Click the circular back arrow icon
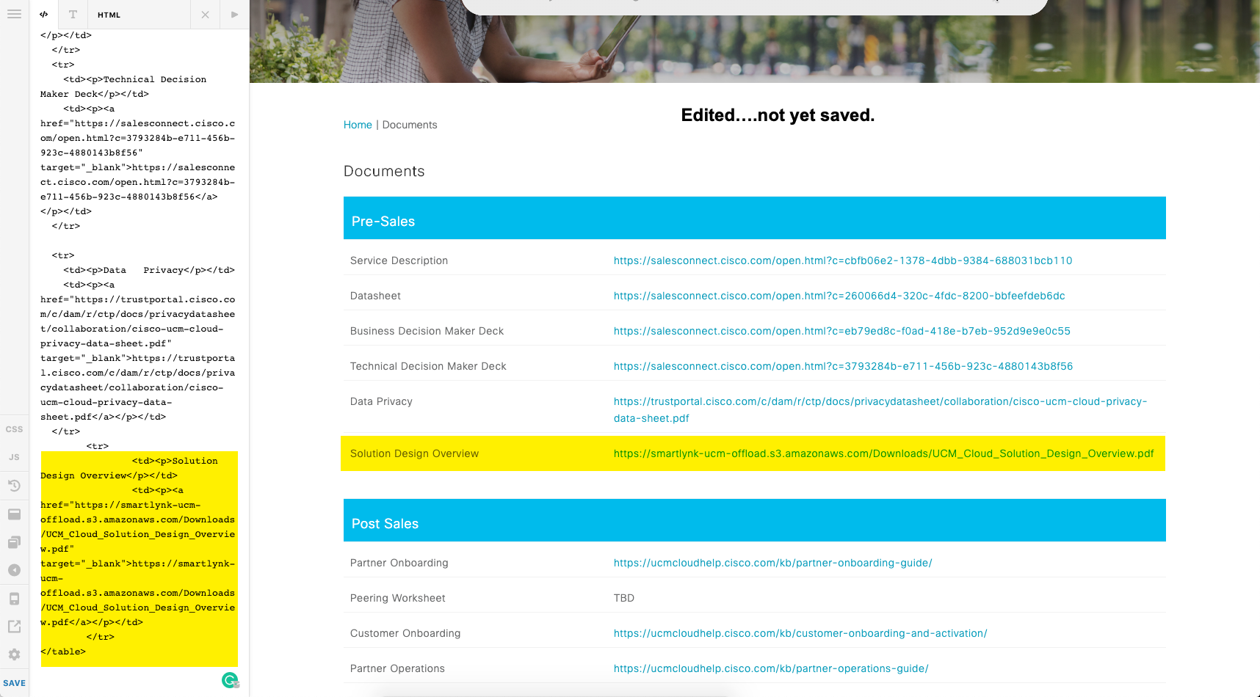This screenshot has height=697, width=1260. [14, 570]
